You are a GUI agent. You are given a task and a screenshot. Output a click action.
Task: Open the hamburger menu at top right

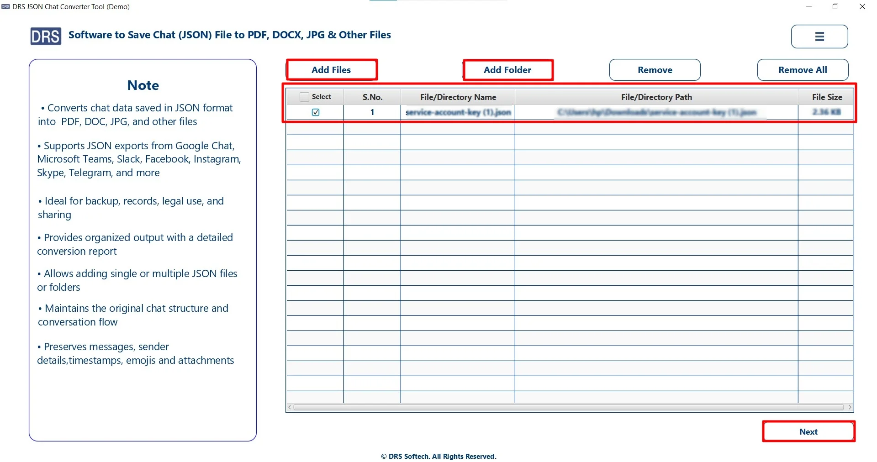coord(819,37)
